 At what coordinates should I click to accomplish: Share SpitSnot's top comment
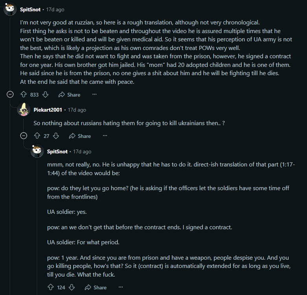pyautogui.click(x=69, y=94)
